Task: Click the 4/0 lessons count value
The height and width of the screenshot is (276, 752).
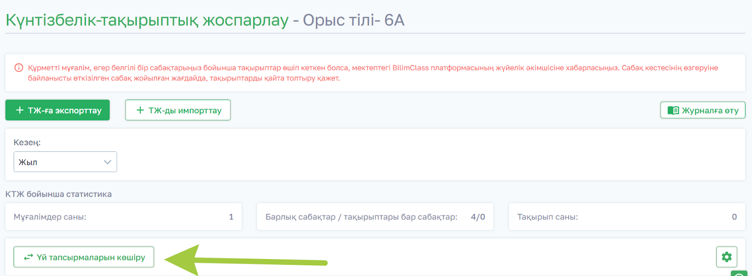Action: [x=478, y=217]
